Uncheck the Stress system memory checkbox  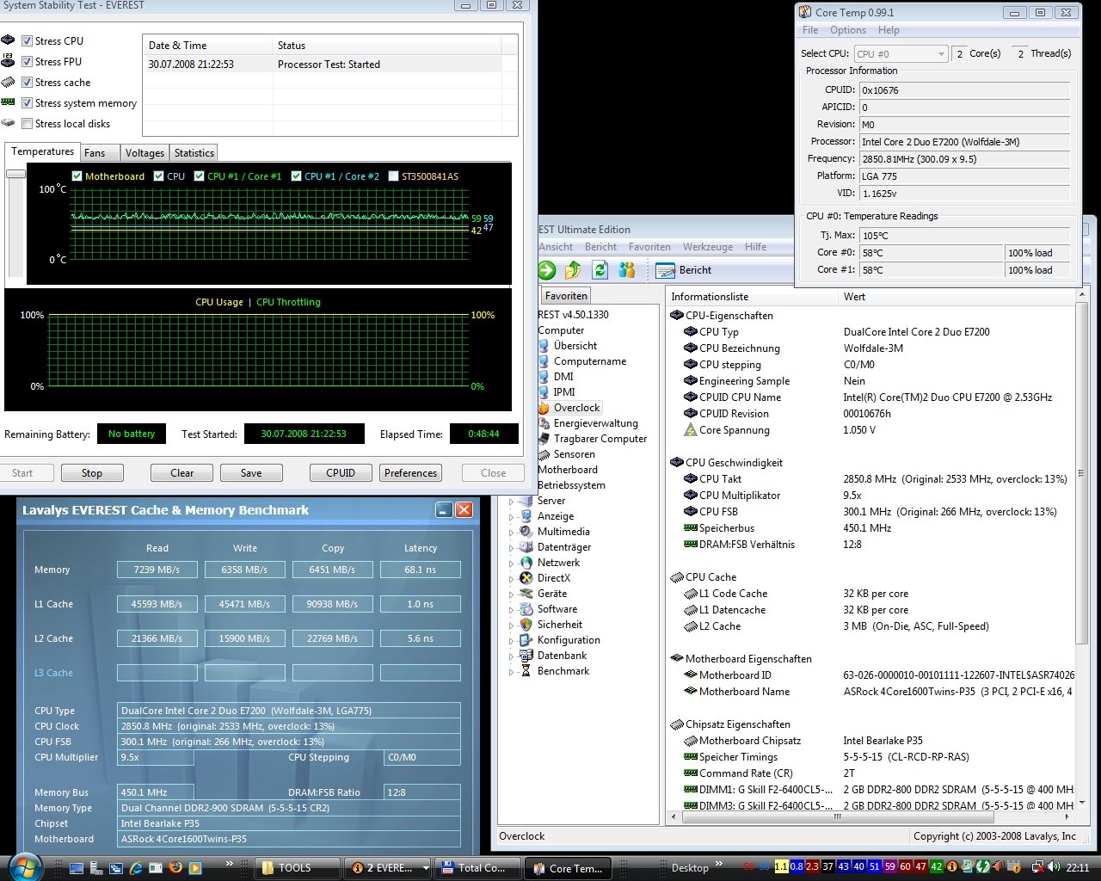27,102
